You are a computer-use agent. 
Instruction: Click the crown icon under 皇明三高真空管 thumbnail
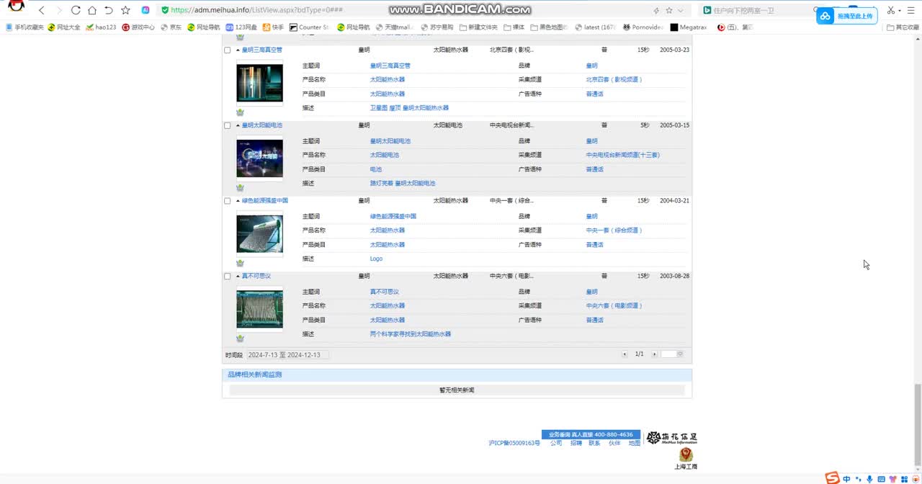click(240, 113)
